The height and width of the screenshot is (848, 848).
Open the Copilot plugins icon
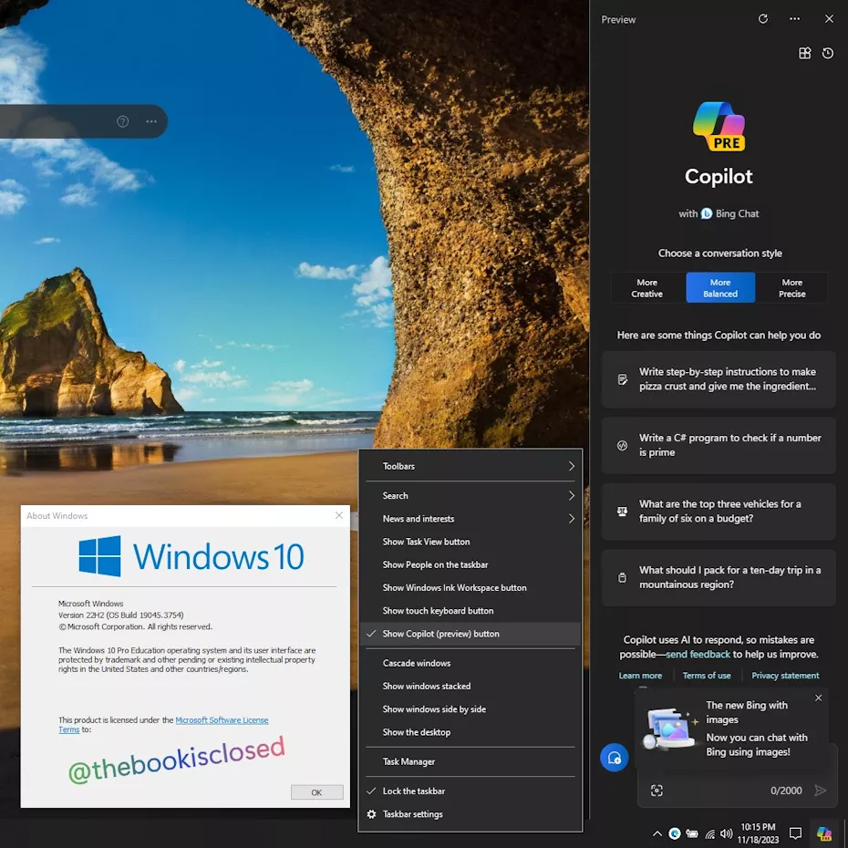[805, 53]
